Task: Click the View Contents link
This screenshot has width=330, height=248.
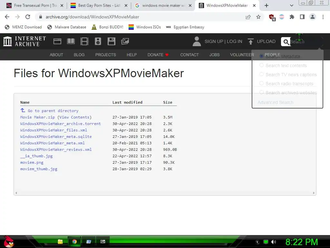Action: click(x=74, y=117)
